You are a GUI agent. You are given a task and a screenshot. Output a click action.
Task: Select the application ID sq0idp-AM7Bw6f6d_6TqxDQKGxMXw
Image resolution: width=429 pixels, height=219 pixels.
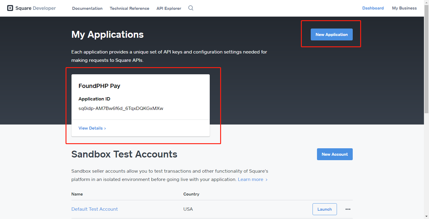tap(121, 108)
